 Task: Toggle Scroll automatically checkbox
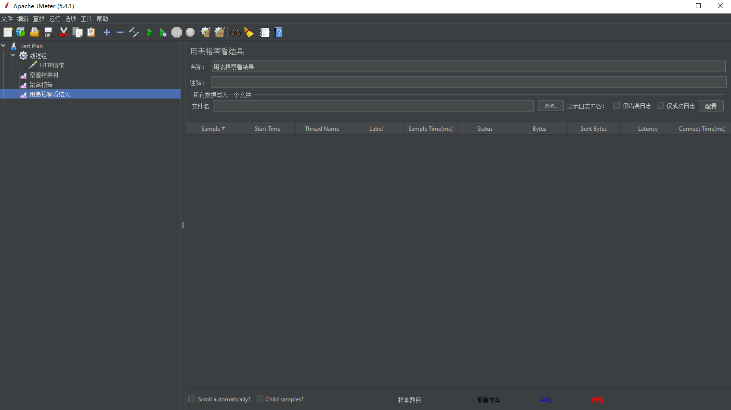[x=192, y=399]
